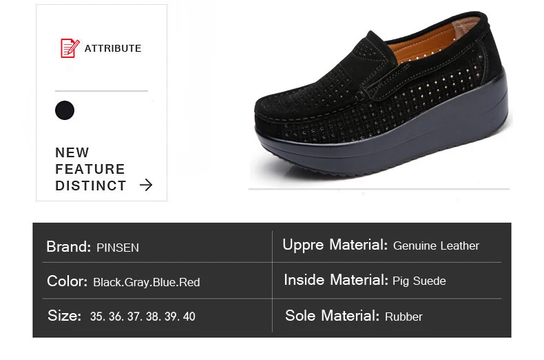Screen dimensions: 544x360
Task: Click Uppre Material: Genuine Leather text
Action: coord(381,245)
